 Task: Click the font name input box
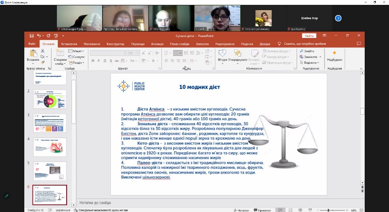coord(107,53)
